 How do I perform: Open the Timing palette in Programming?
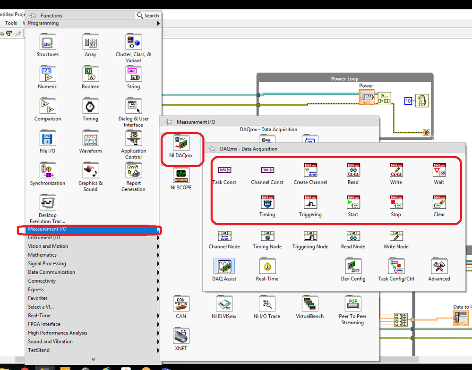point(90,106)
